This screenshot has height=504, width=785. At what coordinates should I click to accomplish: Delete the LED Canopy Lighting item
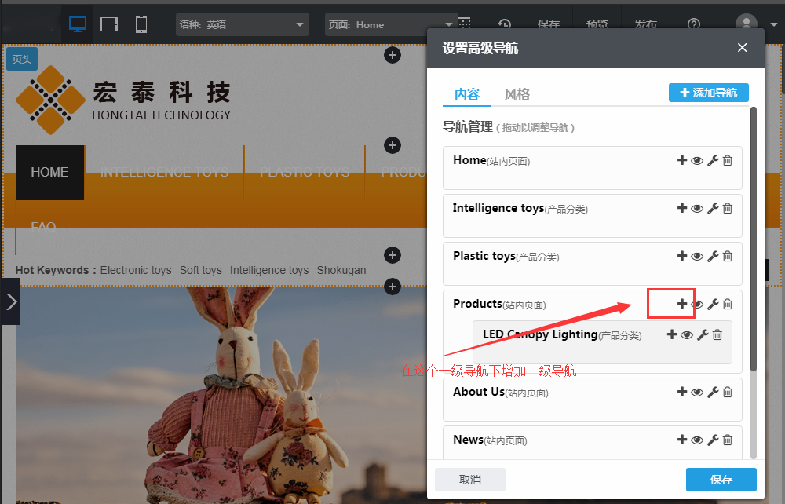click(x=717, y=335)
